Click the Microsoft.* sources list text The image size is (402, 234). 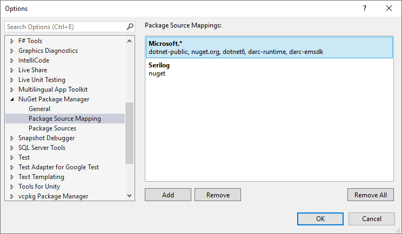[236, 52]
